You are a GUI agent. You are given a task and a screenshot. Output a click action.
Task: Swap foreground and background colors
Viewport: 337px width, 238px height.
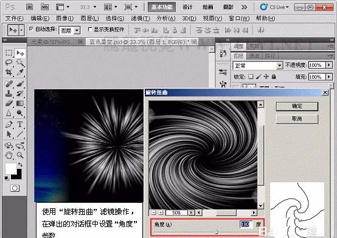[20, 165]
